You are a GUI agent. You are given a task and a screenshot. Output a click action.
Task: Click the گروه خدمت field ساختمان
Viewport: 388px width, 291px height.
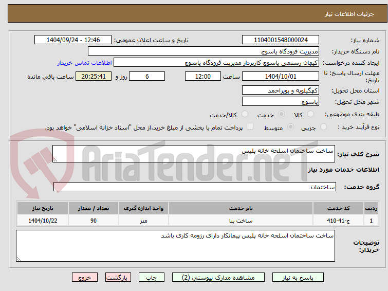(195, 187)
